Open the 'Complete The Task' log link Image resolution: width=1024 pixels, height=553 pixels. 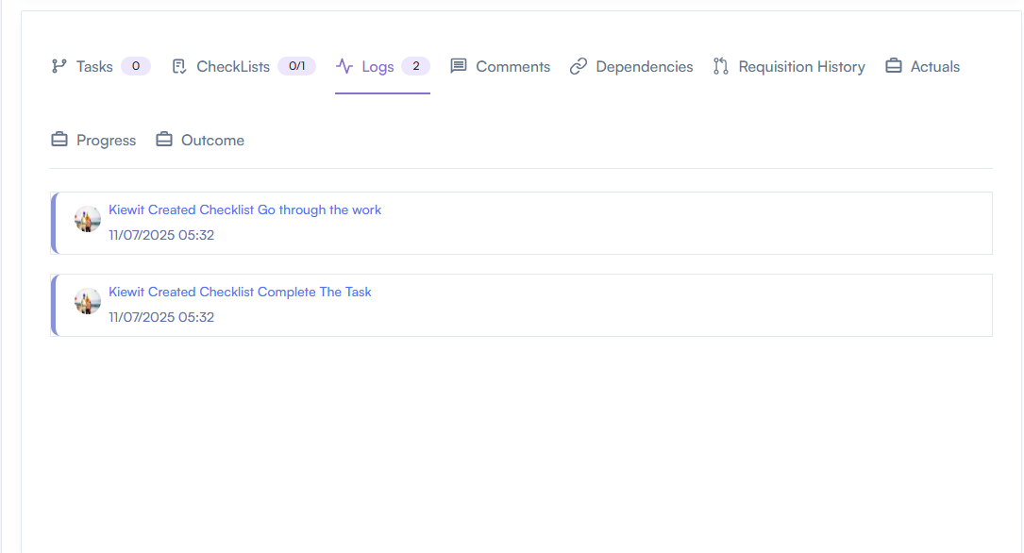240,292
